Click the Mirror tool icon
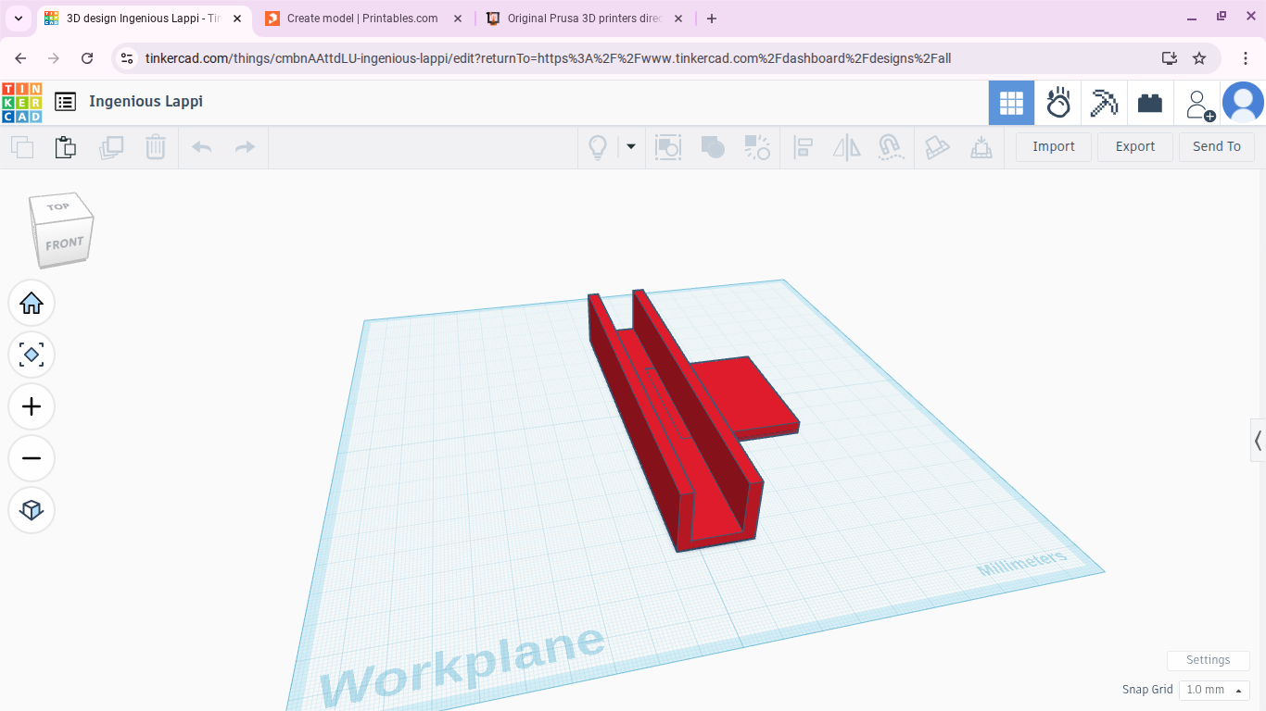The image size is (1266, 711). click(x=847, y=147)
